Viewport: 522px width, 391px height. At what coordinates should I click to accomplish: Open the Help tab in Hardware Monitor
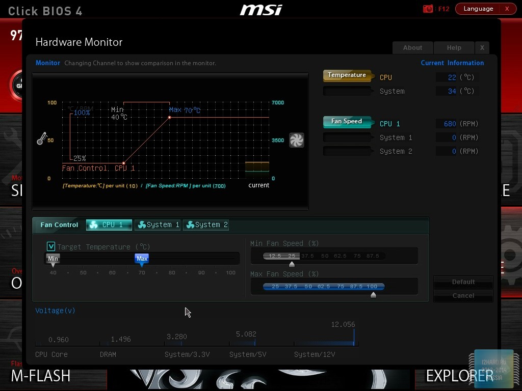tap(454, 47)
